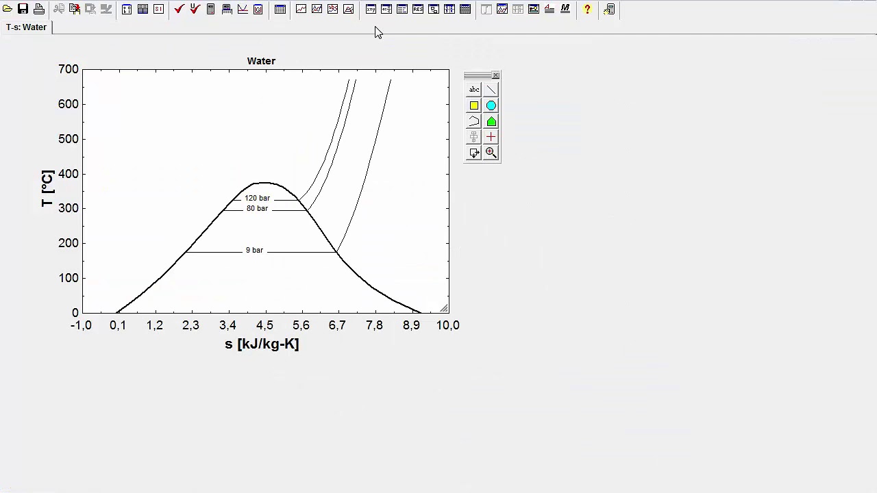Screen dimensions: 877x493
Task: Select the green polygon tool
Action: point(491,121)
